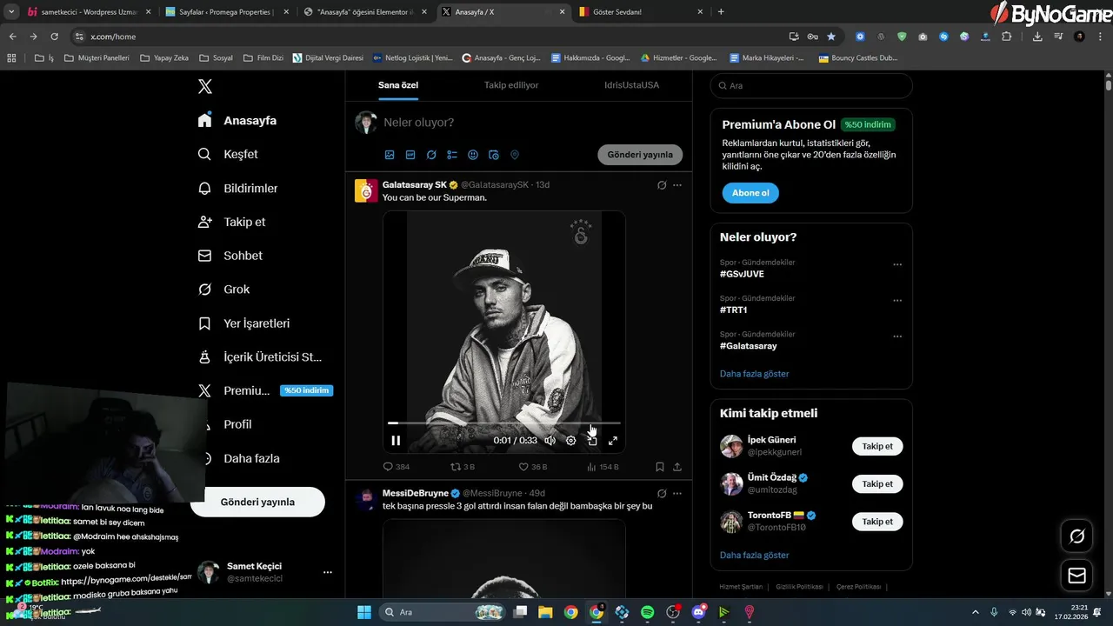Switch to the Sana özel tab
Viewport: 1113px width, 626px height.
(x=398, y=85)
